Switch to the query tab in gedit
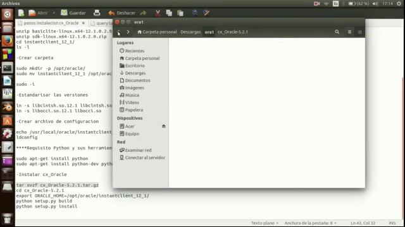405x227 pixels. click(102, 23)
